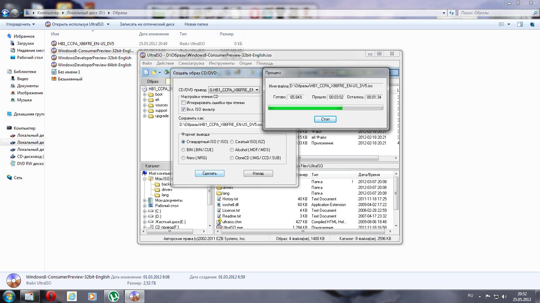Open Opera from the taskbar
Screen dimensions: 540x303
tap(51, 296)
